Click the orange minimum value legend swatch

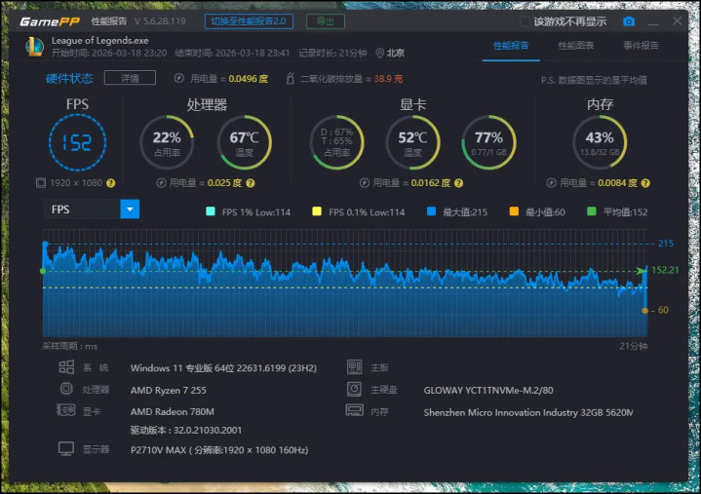pos(514,211)
